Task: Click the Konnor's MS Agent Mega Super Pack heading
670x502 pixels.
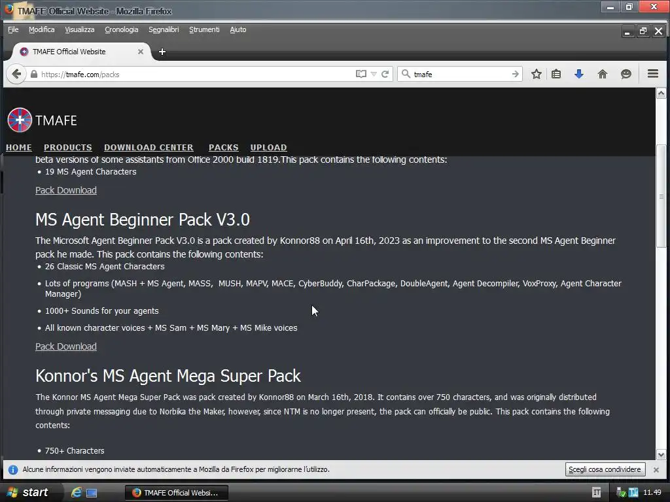Action: click(168, 376)
